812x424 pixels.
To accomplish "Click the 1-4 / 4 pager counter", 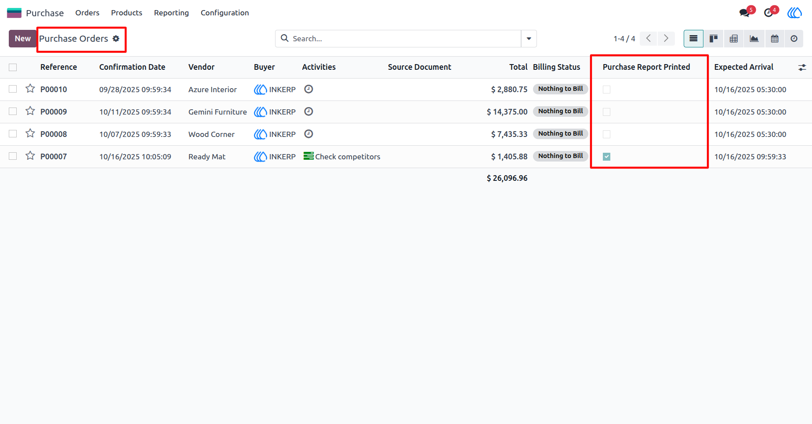I will point(624,39).
